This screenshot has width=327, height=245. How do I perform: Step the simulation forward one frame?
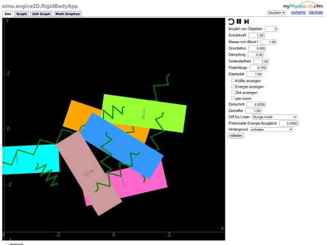pos(246,21)
